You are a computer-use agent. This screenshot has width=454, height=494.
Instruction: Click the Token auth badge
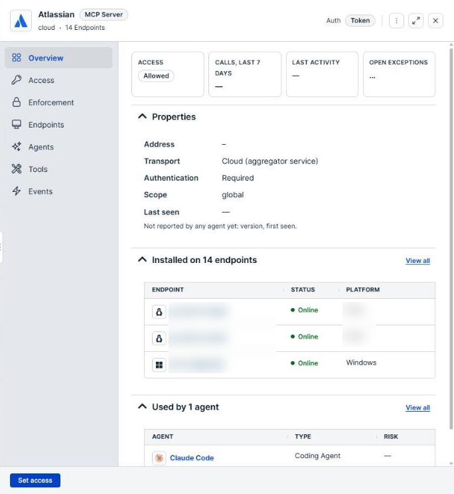(x=360, y=21)
